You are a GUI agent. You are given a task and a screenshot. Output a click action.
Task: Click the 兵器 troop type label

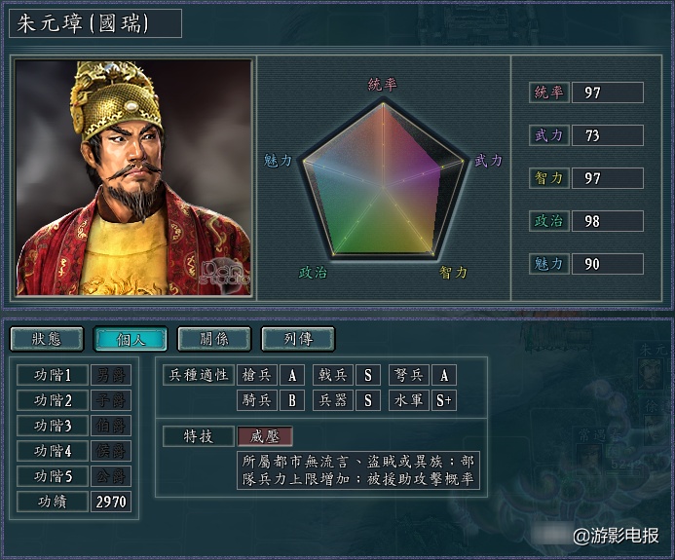[333, 400]
